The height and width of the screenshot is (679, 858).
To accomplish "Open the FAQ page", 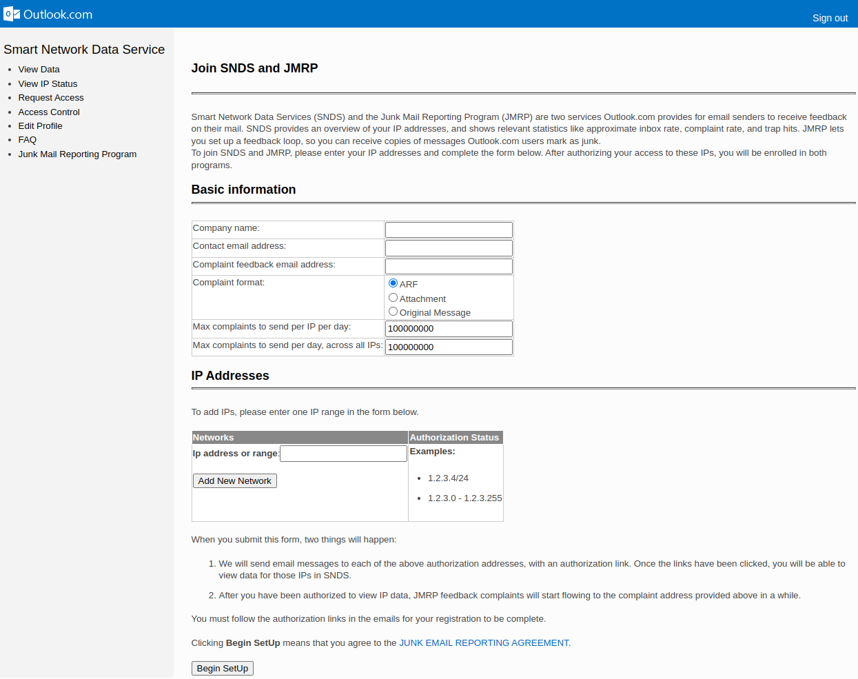I will click(28, 140).
